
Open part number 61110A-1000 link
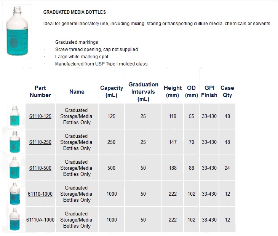pyautogui.click(x=40, y=220)
